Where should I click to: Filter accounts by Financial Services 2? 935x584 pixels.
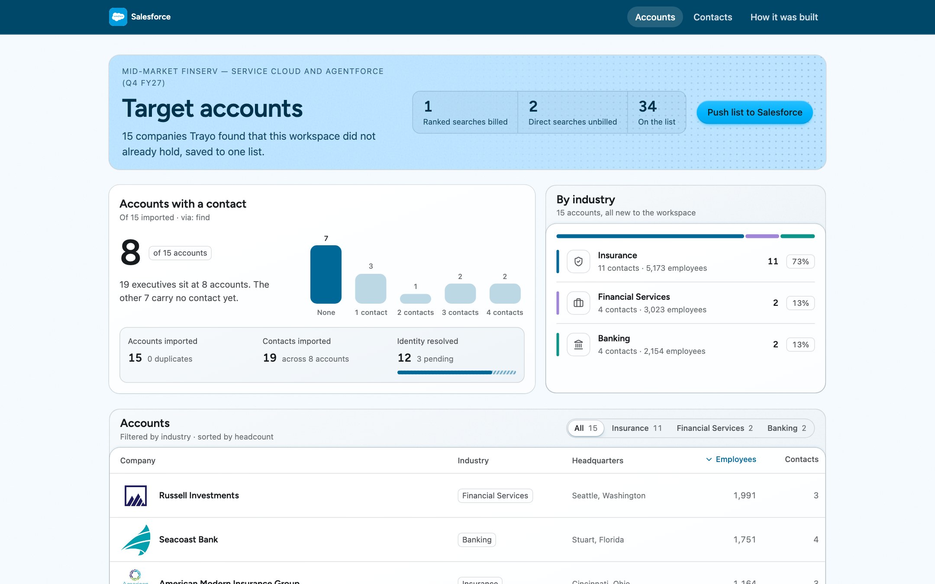[x=715, y=428]
